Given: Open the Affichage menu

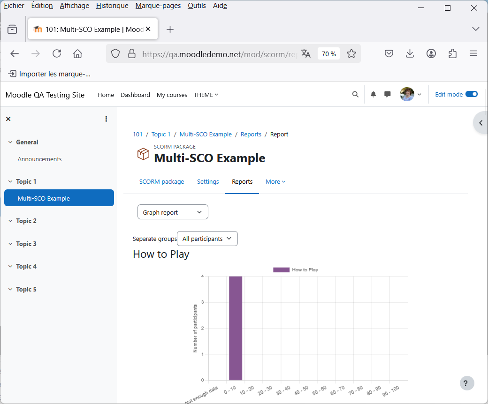Looking at the screenshot, I should tap(75, 6).
